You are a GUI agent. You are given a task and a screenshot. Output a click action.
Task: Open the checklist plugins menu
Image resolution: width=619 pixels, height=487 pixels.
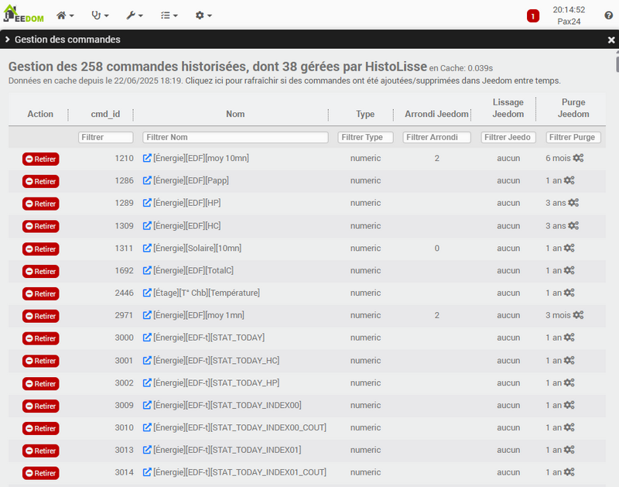click(169, 15)
